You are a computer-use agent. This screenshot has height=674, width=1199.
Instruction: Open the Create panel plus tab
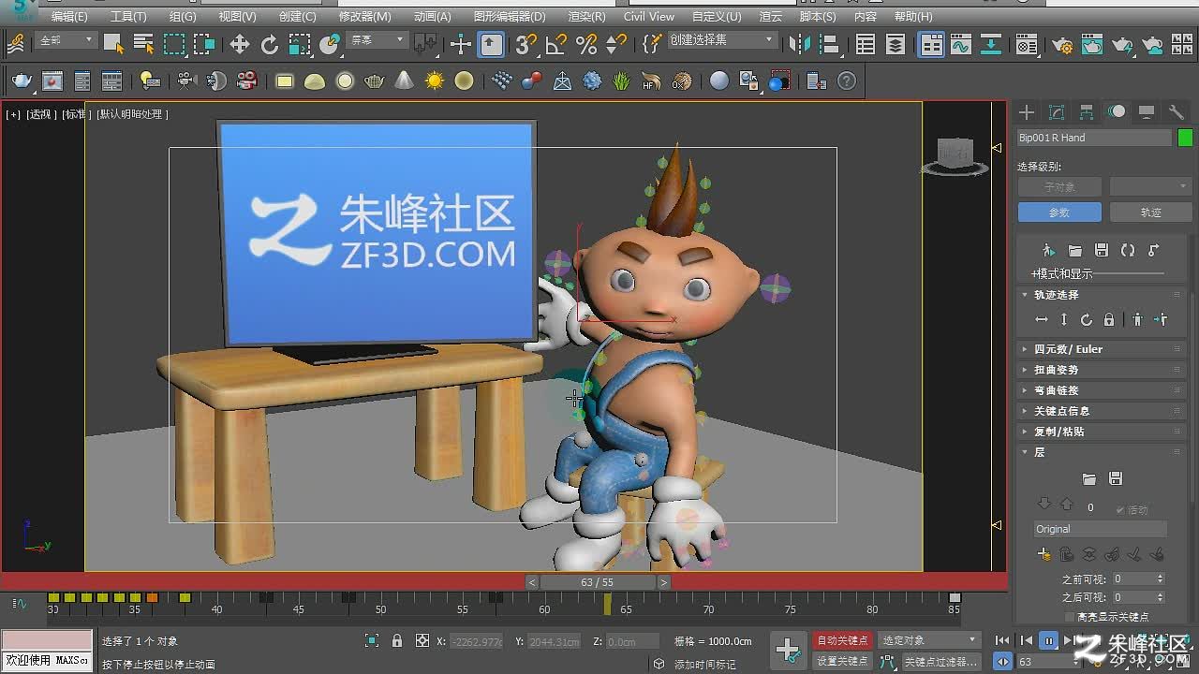coord(1027,112)
